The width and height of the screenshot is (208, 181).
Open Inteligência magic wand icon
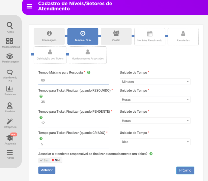(10, 121)
